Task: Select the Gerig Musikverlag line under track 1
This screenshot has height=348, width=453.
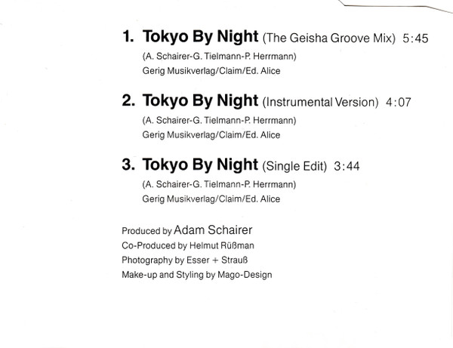Action: [211, 72]
